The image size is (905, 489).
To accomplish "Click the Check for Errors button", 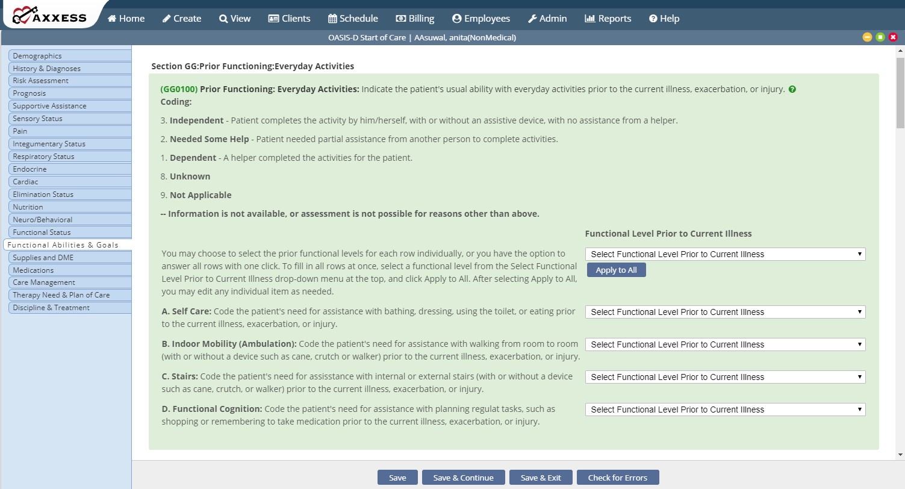I will 618,478.
